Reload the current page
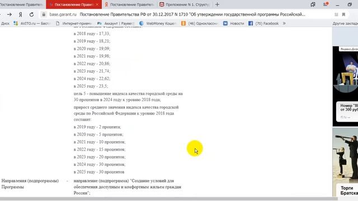 tap(31, 15)
